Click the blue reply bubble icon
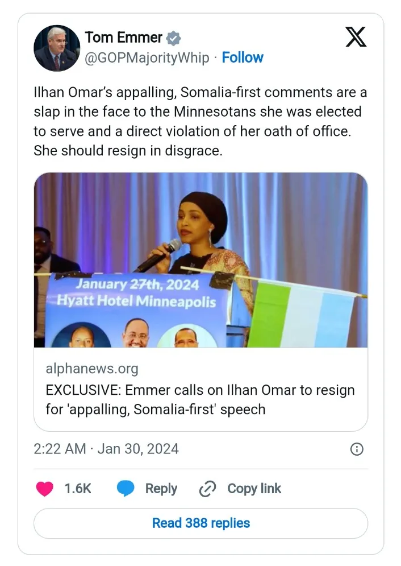The height and width of the screenshot is (566, 401). click(126, 489)
